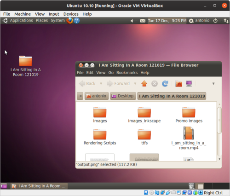The height and width of the screenshot is (196, 230).
Task: Select the i_am_sitting_in_a_room.mp4 video file
Action: (189, 138)
